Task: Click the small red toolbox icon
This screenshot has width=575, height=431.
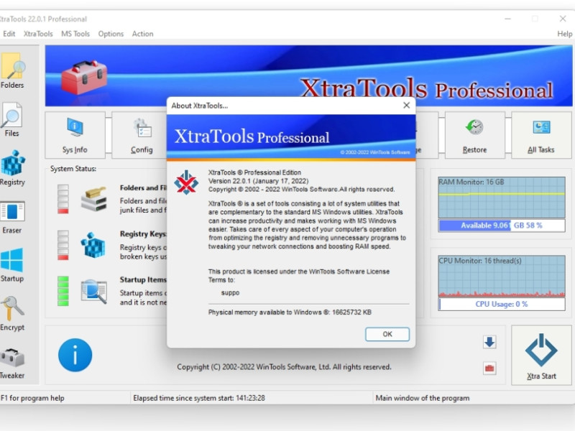Action: pyautogui.click(x=489, y=368)
